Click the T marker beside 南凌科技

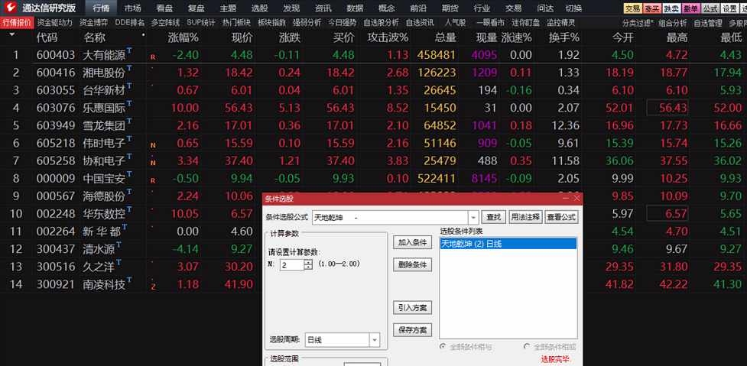pyautogui.click(x=129, y=280)
